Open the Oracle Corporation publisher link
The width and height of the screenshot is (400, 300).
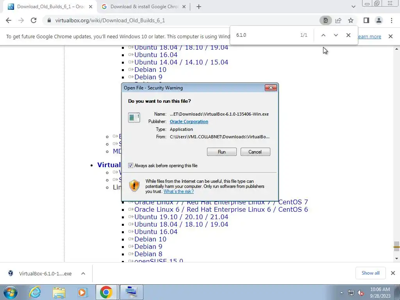(189, 122)
